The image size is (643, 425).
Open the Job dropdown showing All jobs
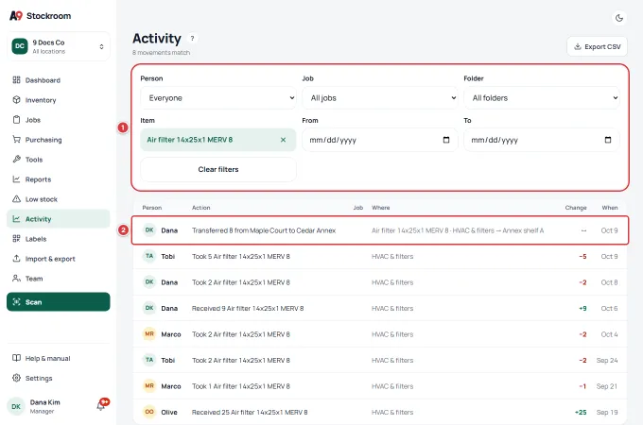click(x=380, y=98)
